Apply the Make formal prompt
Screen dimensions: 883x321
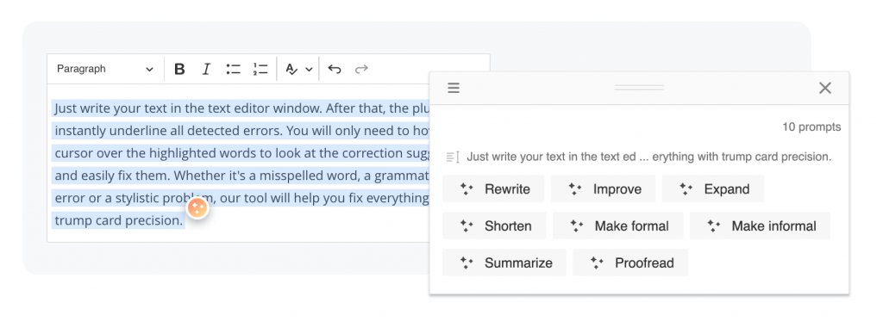click(x=617, y=226)
